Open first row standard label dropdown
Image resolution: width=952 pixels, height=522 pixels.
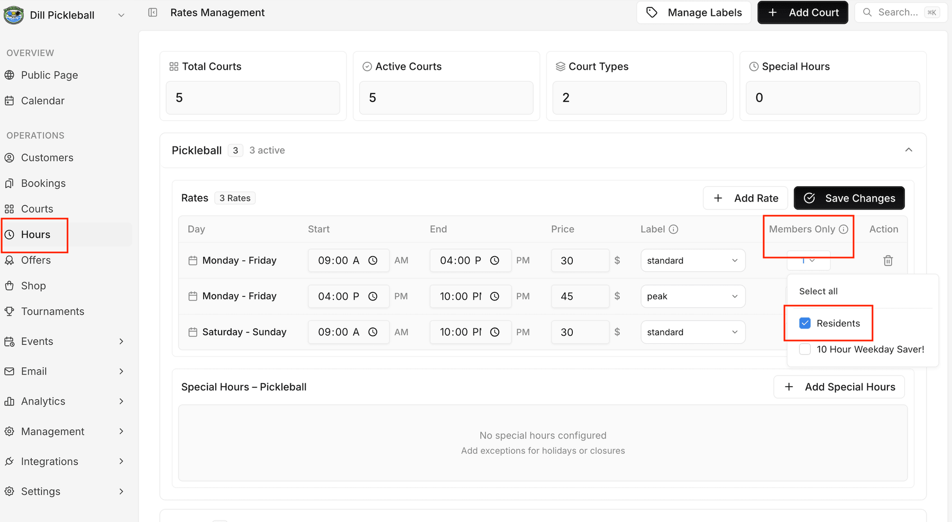point(693,260)
